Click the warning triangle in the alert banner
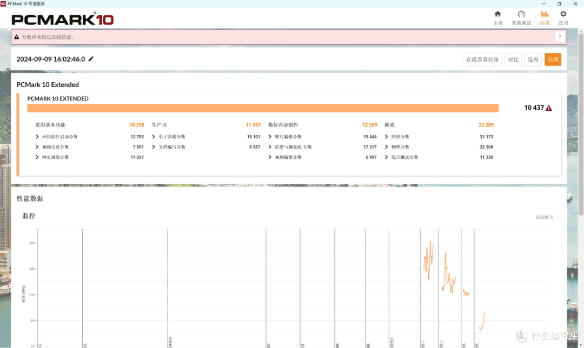 pyautogui.click(x=16, y=37)
